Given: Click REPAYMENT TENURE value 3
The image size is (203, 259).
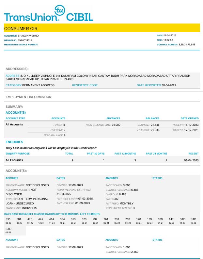Looking at the screenshot, I should coord(134,208).
